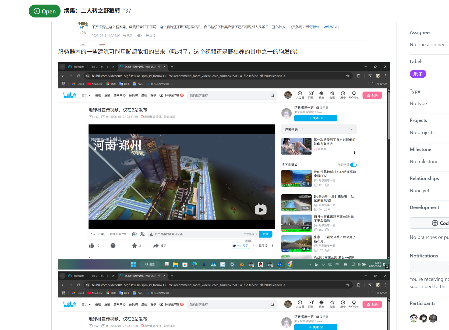The height and width of the screenshot is (330, 449).
Task: Click the 我的世界生存 search field
Action: tap(229, 95)
